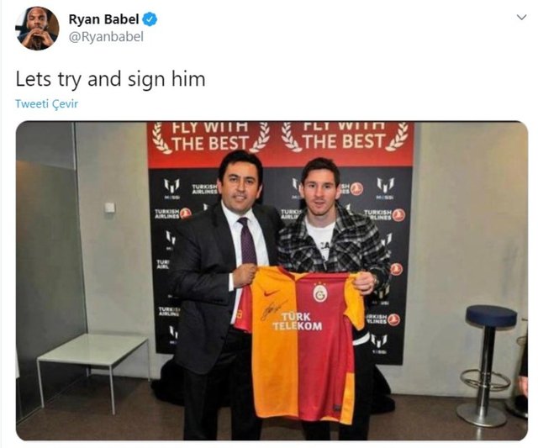Expand the tweet options chevron
Screen dimensions: 538x448
click(521, 17)
